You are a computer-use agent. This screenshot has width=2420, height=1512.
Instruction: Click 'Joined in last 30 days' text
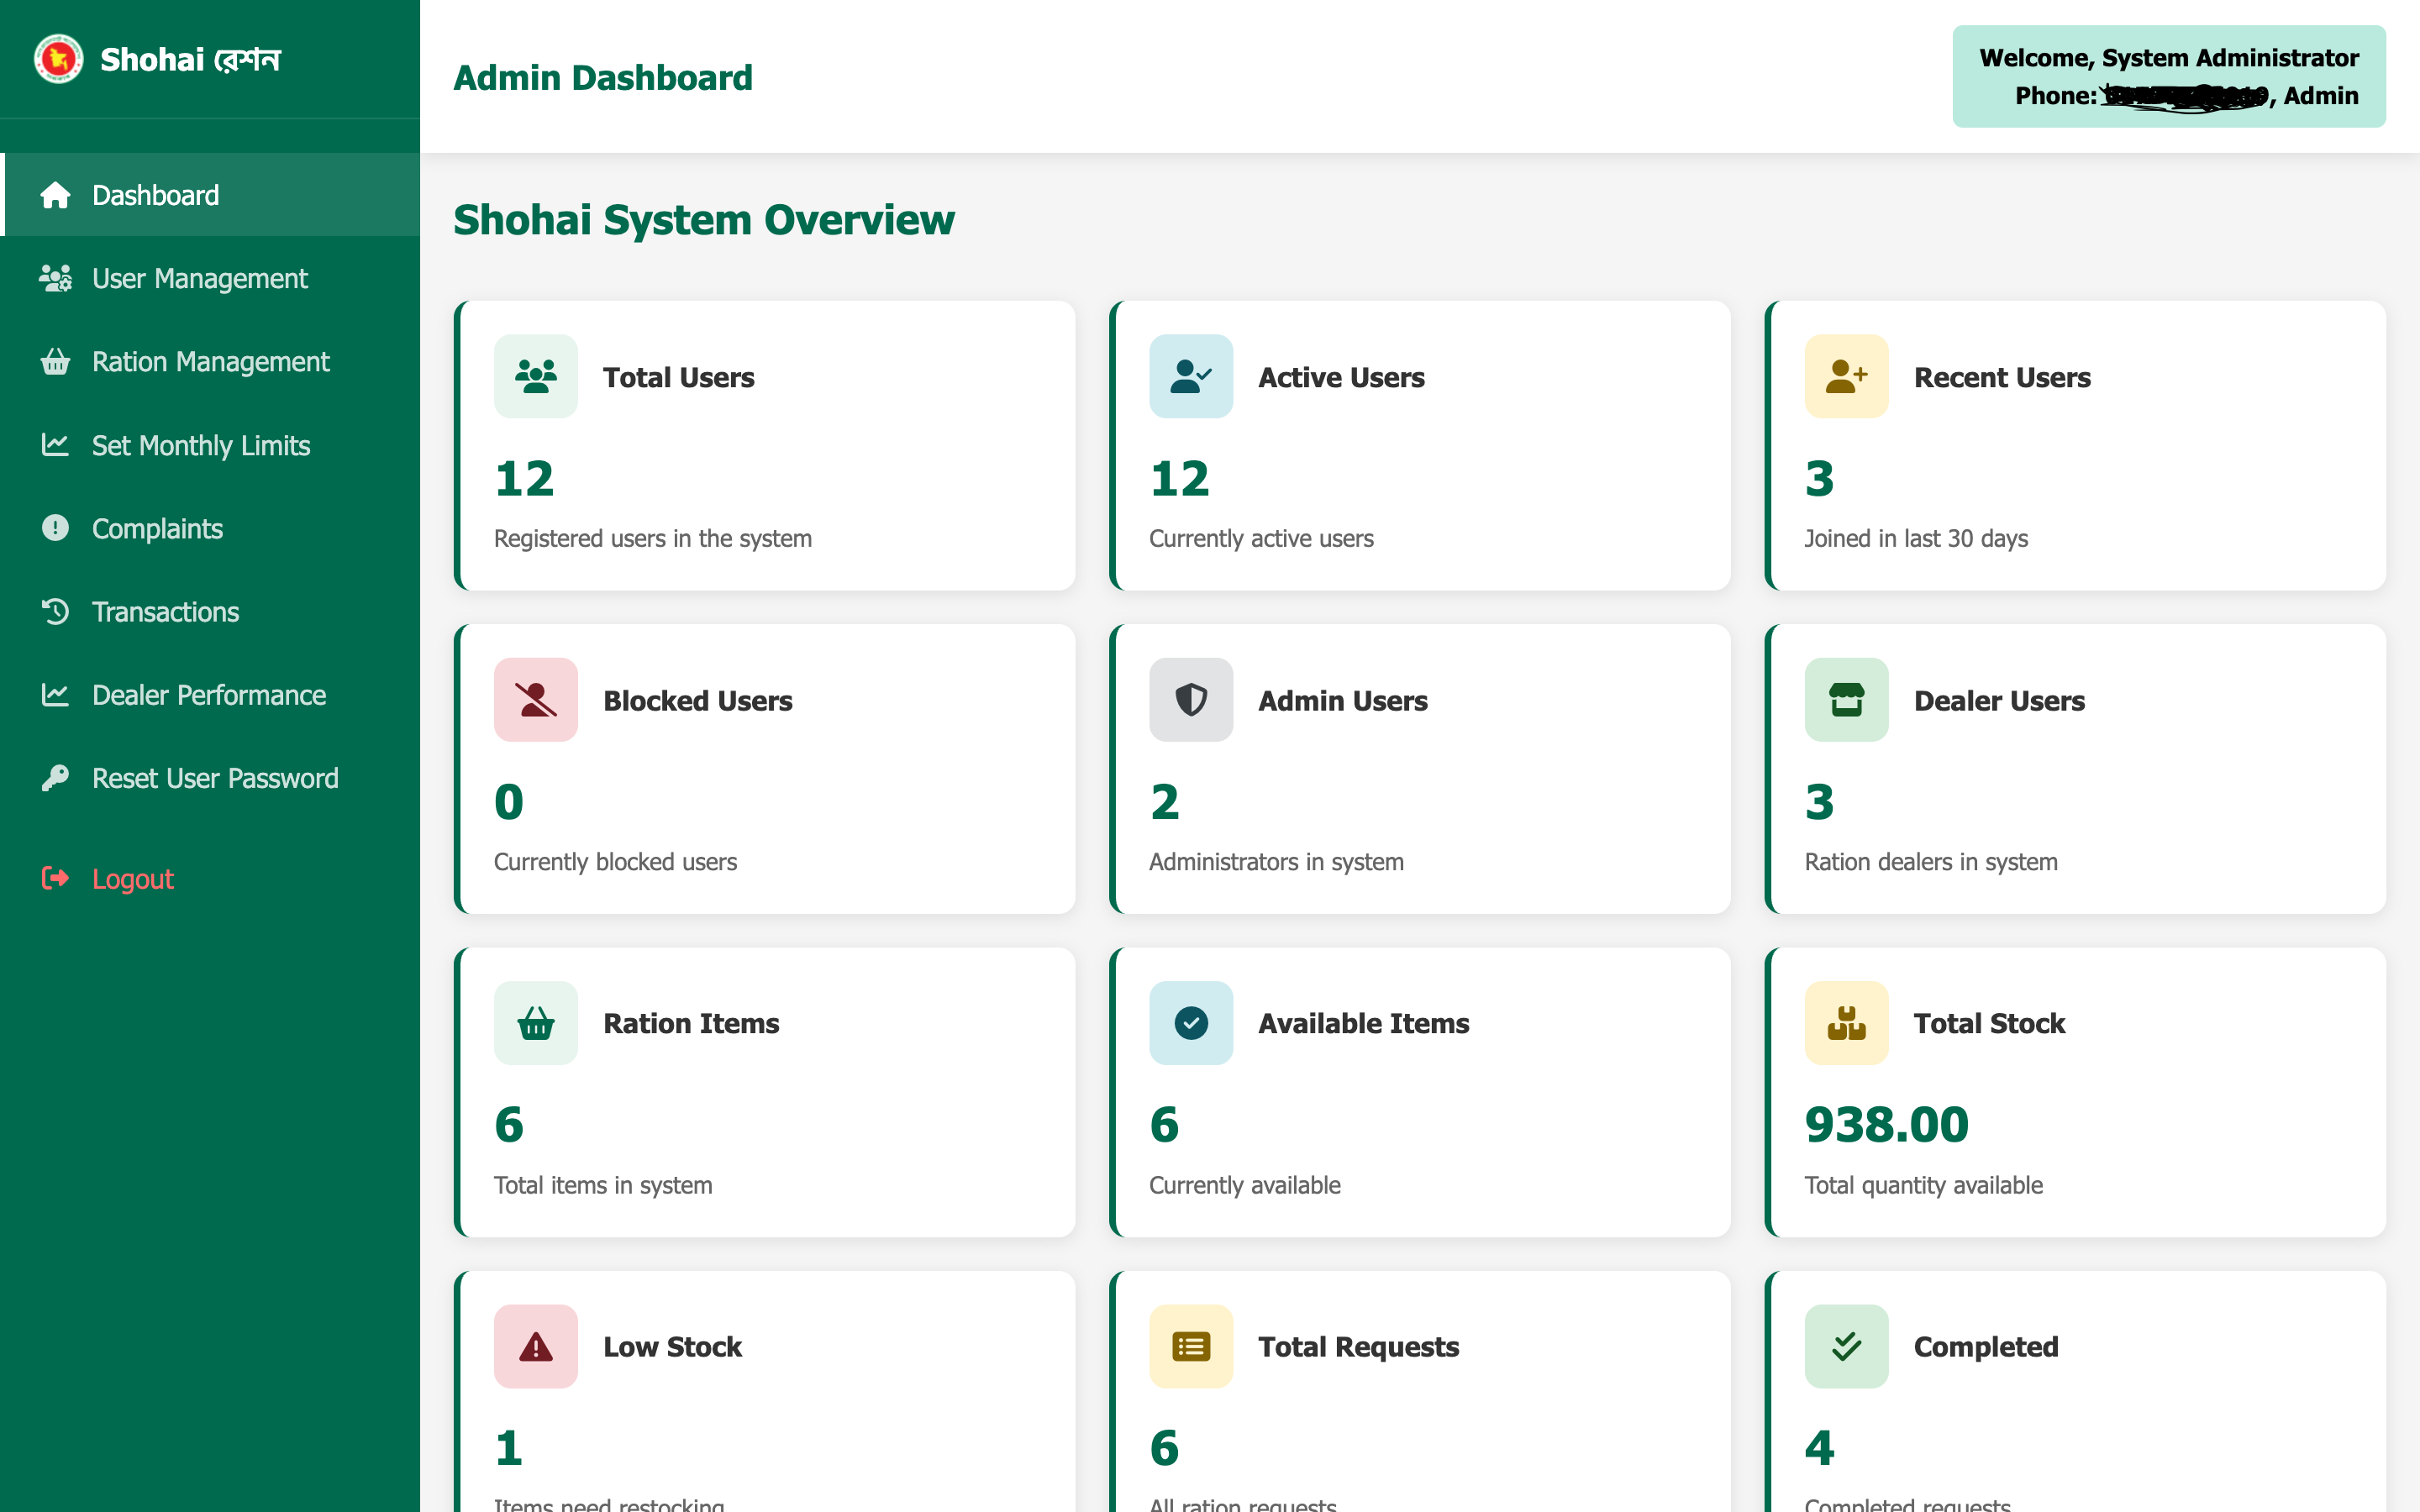click(x=1916, y=538)
